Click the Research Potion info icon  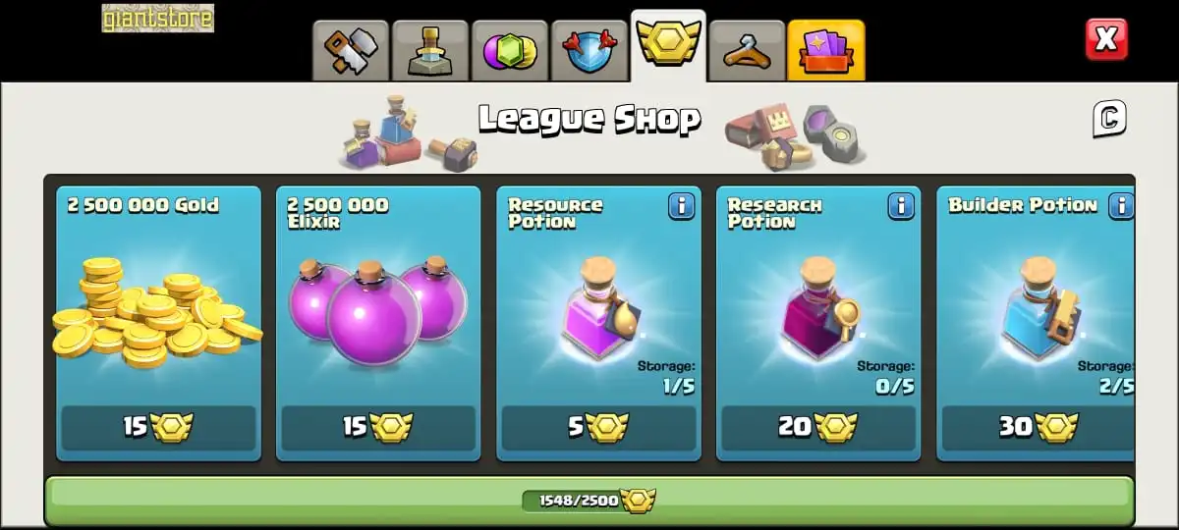pyautogui.click(x=901, y=206)
